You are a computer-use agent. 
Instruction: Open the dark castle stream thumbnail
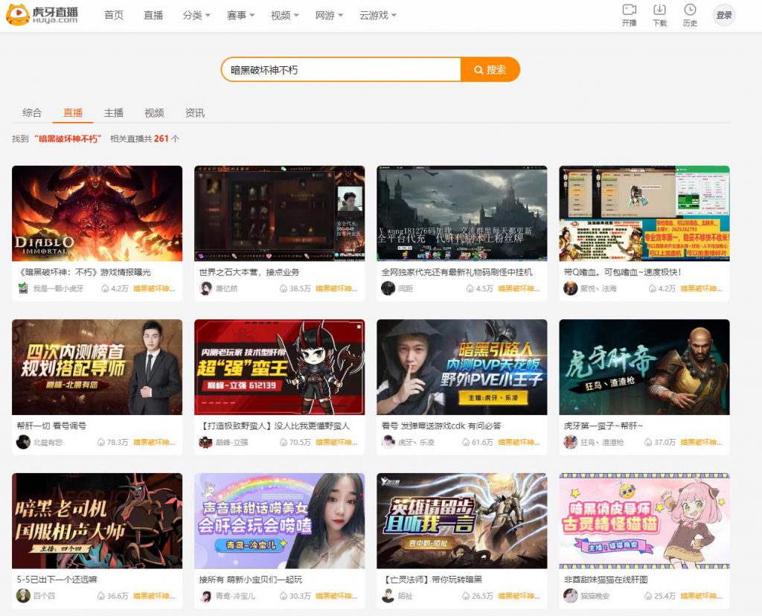click(x=461, y=214)
